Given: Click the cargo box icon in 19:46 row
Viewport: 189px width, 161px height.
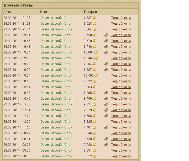Looking at the screenshot, I should click(106, 41).
